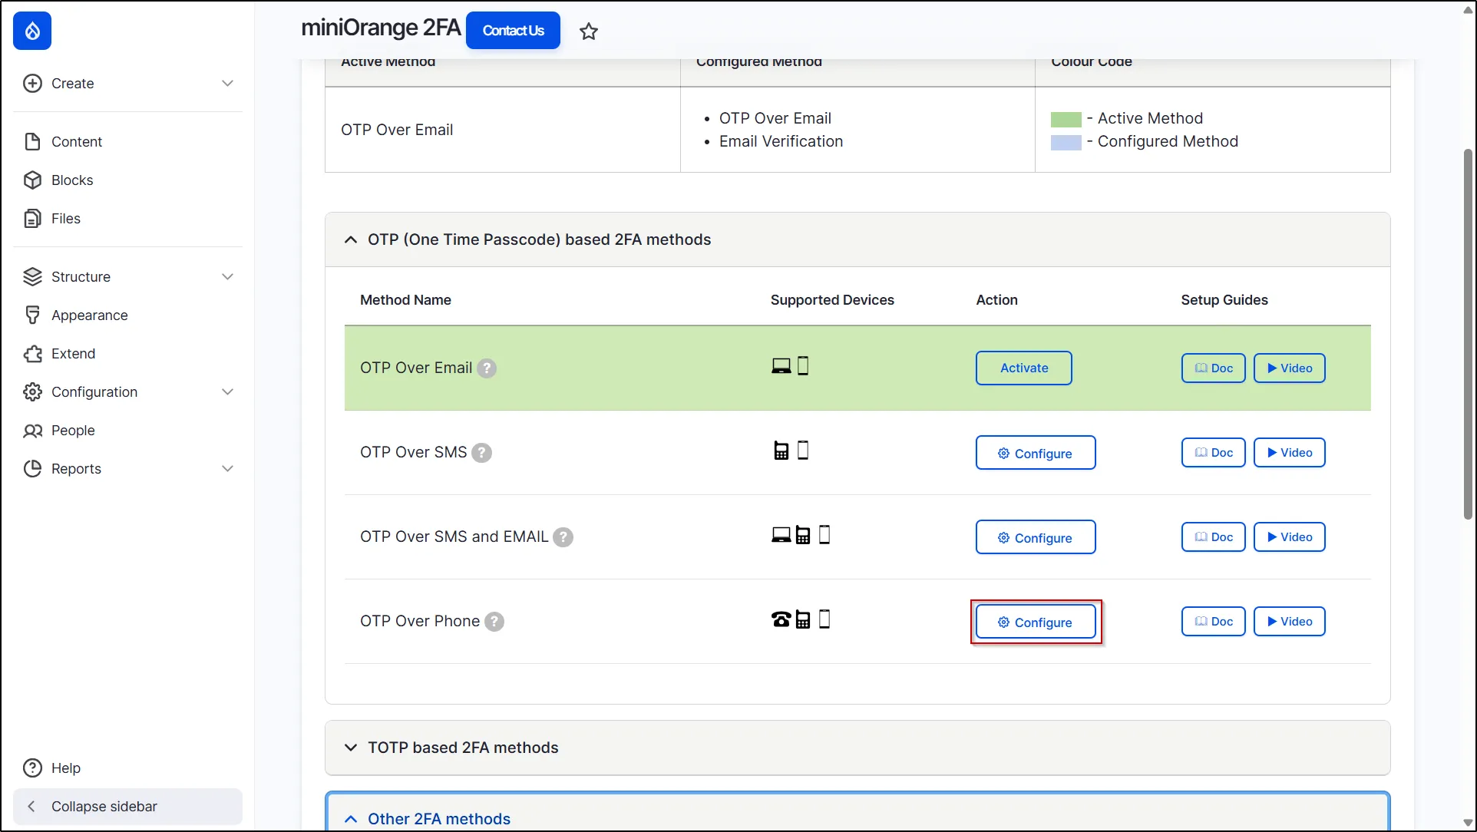Click Help in the sidebar
This screenshot has width=1477, height=832.
[66, 768]
